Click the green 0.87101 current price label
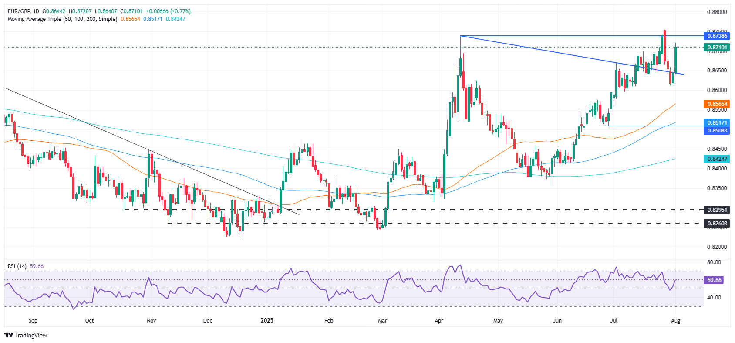 pos(717,48)
